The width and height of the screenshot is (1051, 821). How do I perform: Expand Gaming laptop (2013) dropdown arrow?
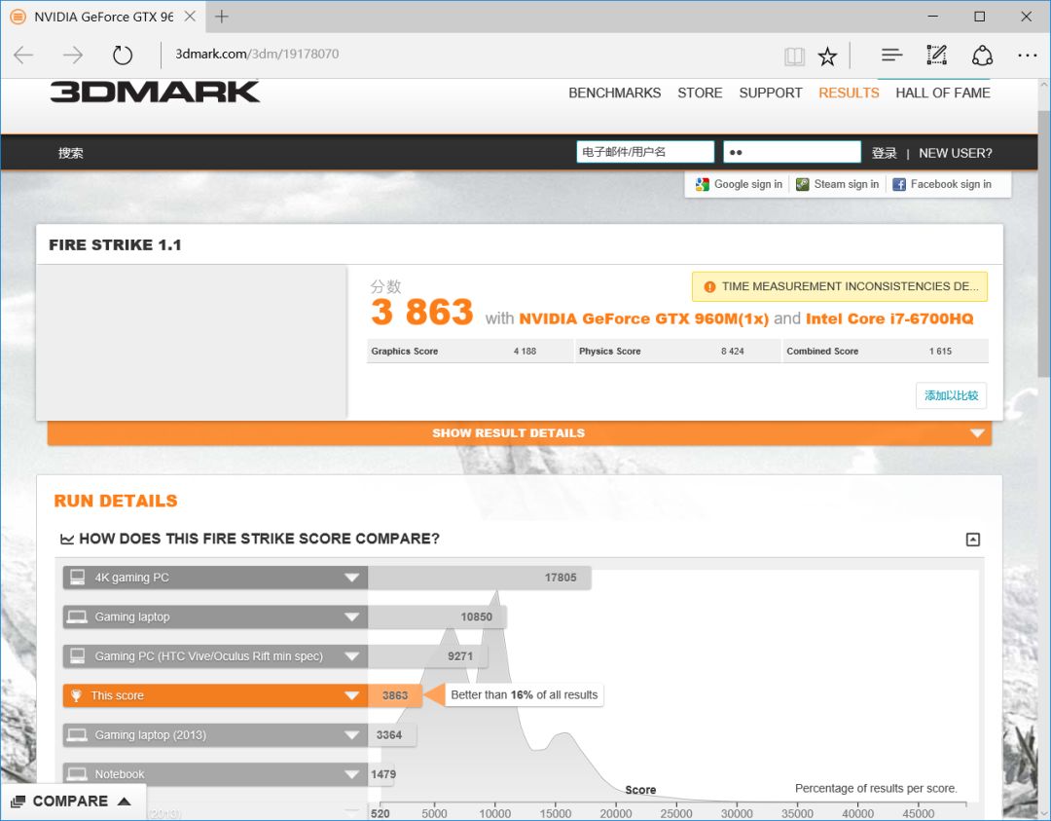click(x=352, y=735)
